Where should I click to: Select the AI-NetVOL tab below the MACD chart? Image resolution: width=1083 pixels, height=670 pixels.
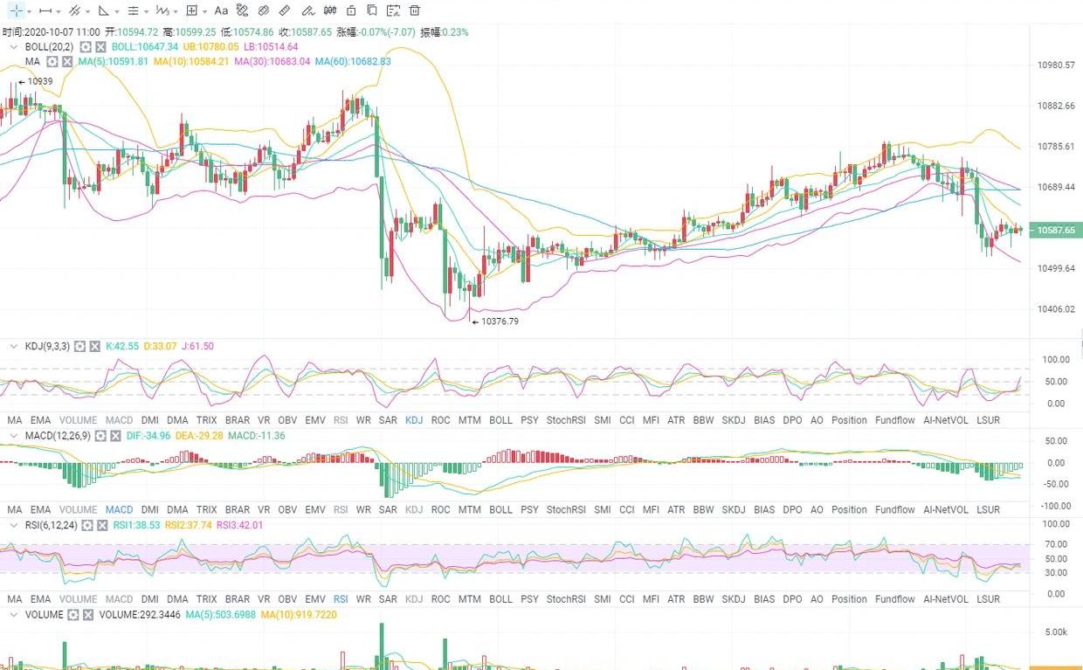[946, 510]
